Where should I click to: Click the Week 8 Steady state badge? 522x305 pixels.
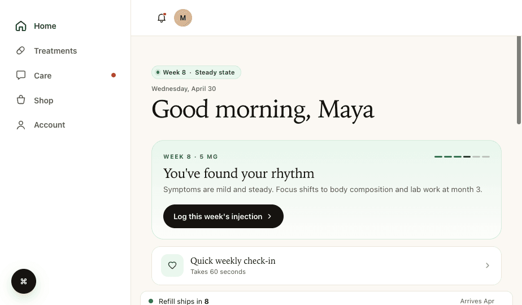pyautogui.click(x=196, y=72)
